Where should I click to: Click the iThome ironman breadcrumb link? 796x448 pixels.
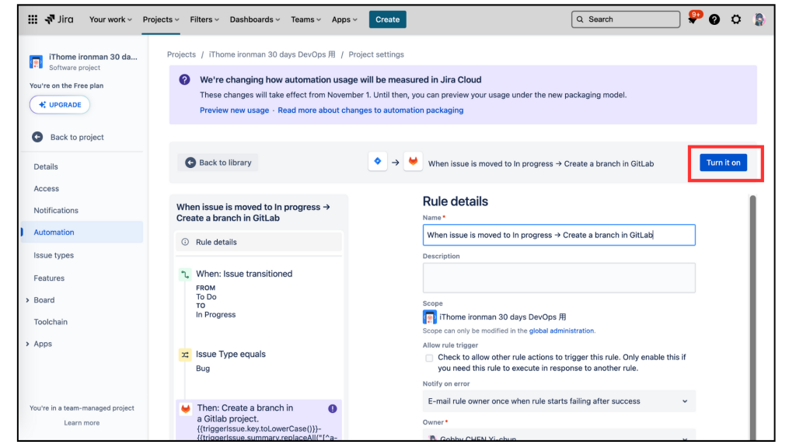(x=272, y=54)
